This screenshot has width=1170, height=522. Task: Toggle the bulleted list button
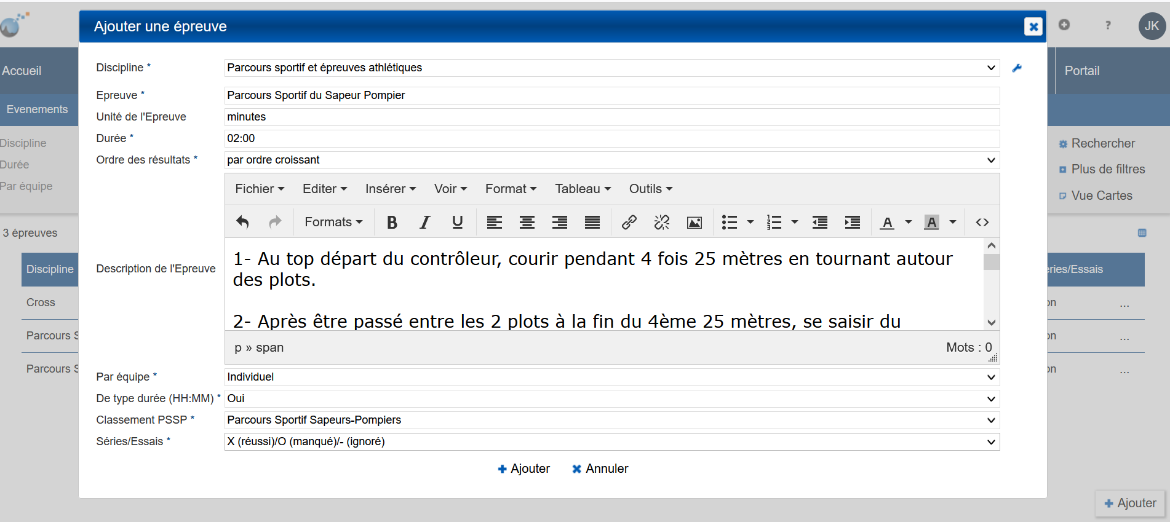[x=730, y=222]
